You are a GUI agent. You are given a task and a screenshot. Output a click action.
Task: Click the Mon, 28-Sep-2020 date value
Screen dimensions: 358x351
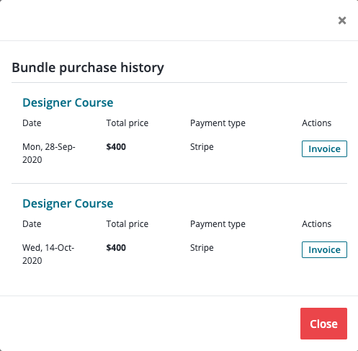coord(49,154)
